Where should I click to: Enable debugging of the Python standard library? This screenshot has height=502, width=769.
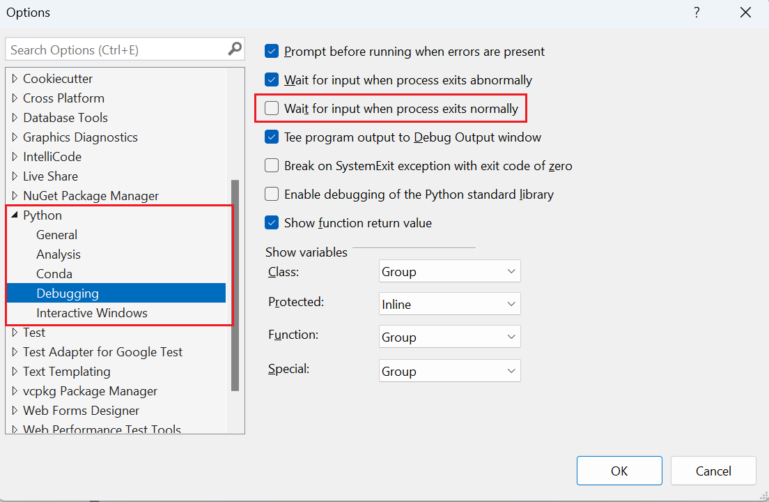(x=272, y=194)
